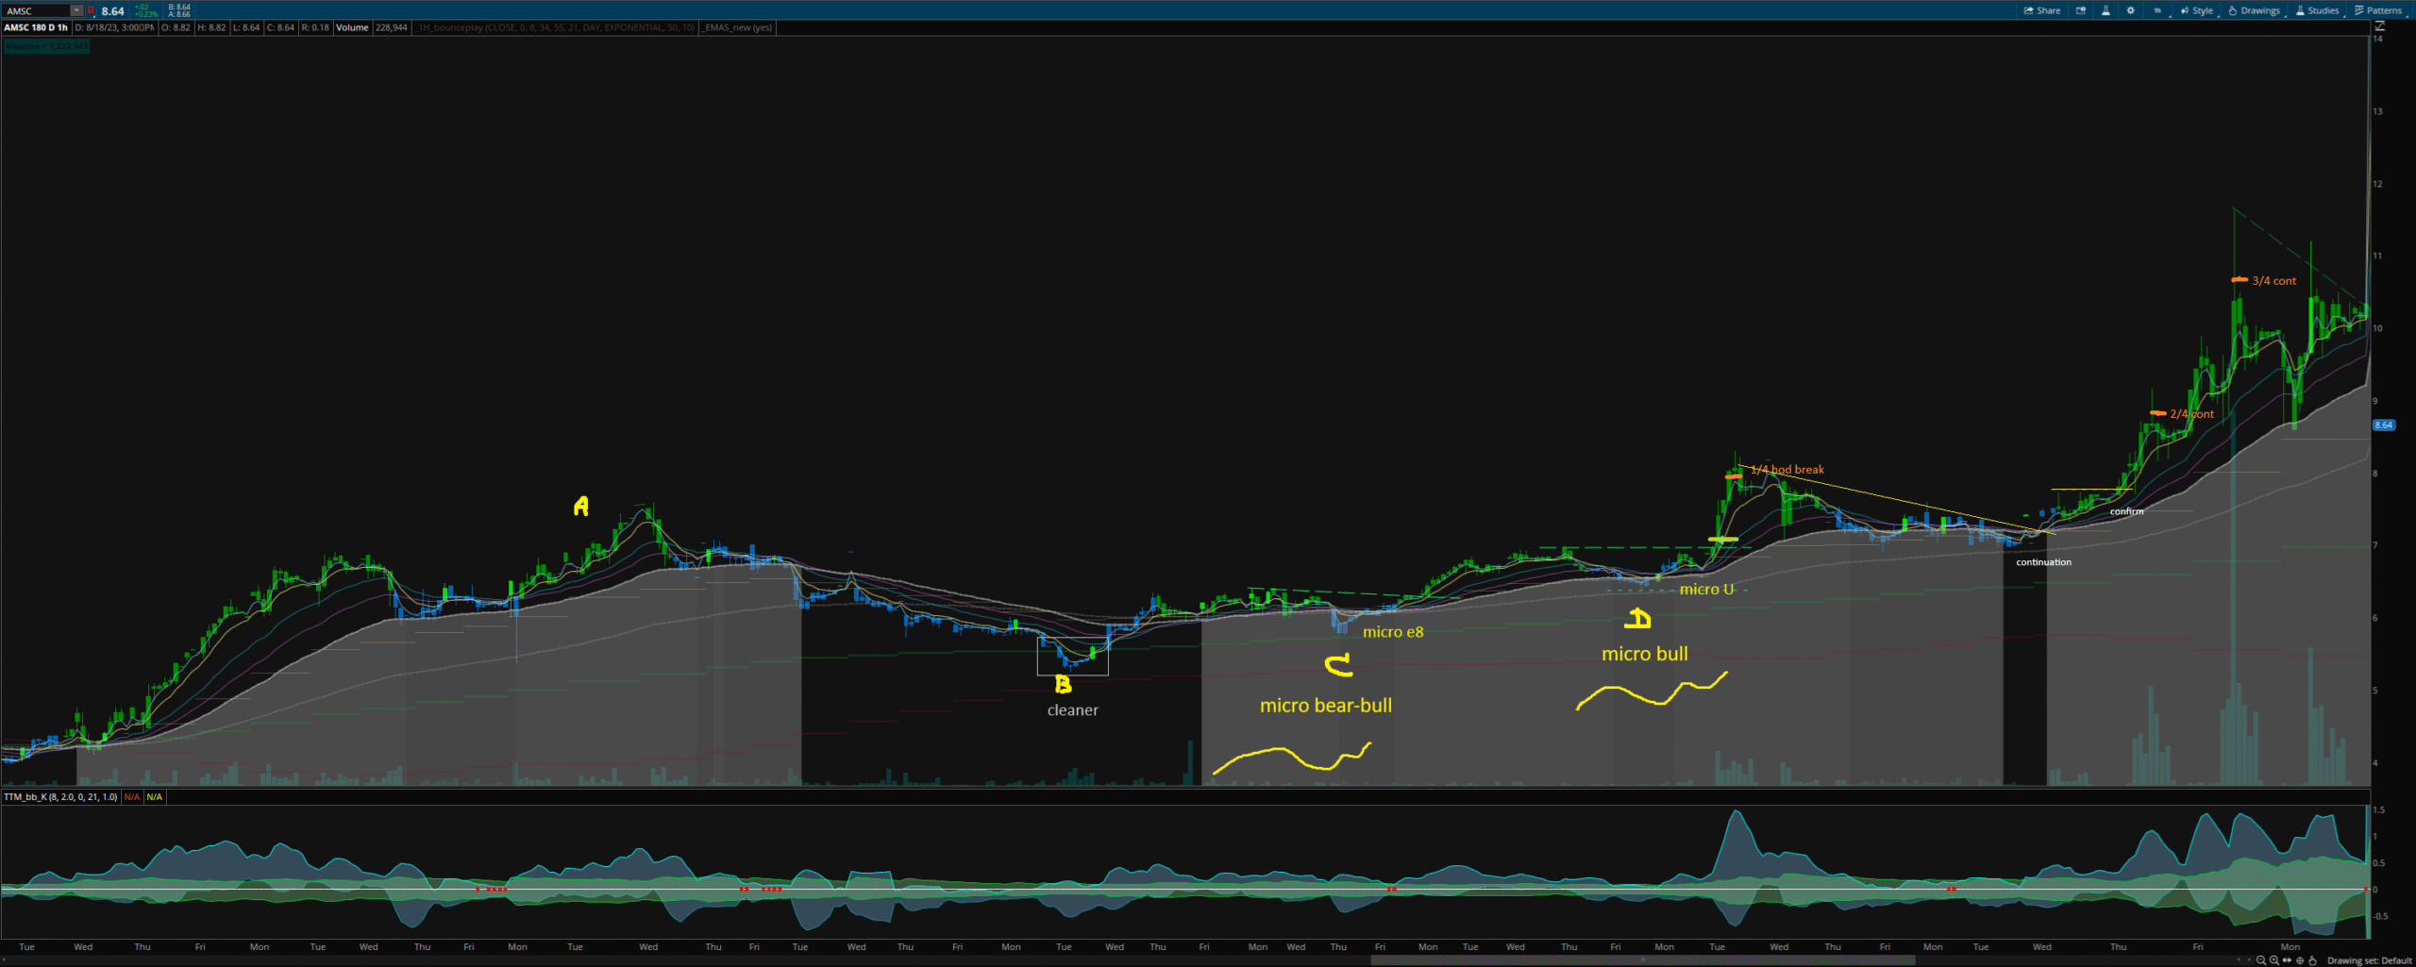Click the flask icon next to Share
The width and height of the screenshot is (2416, 967).
(2106, 10)
